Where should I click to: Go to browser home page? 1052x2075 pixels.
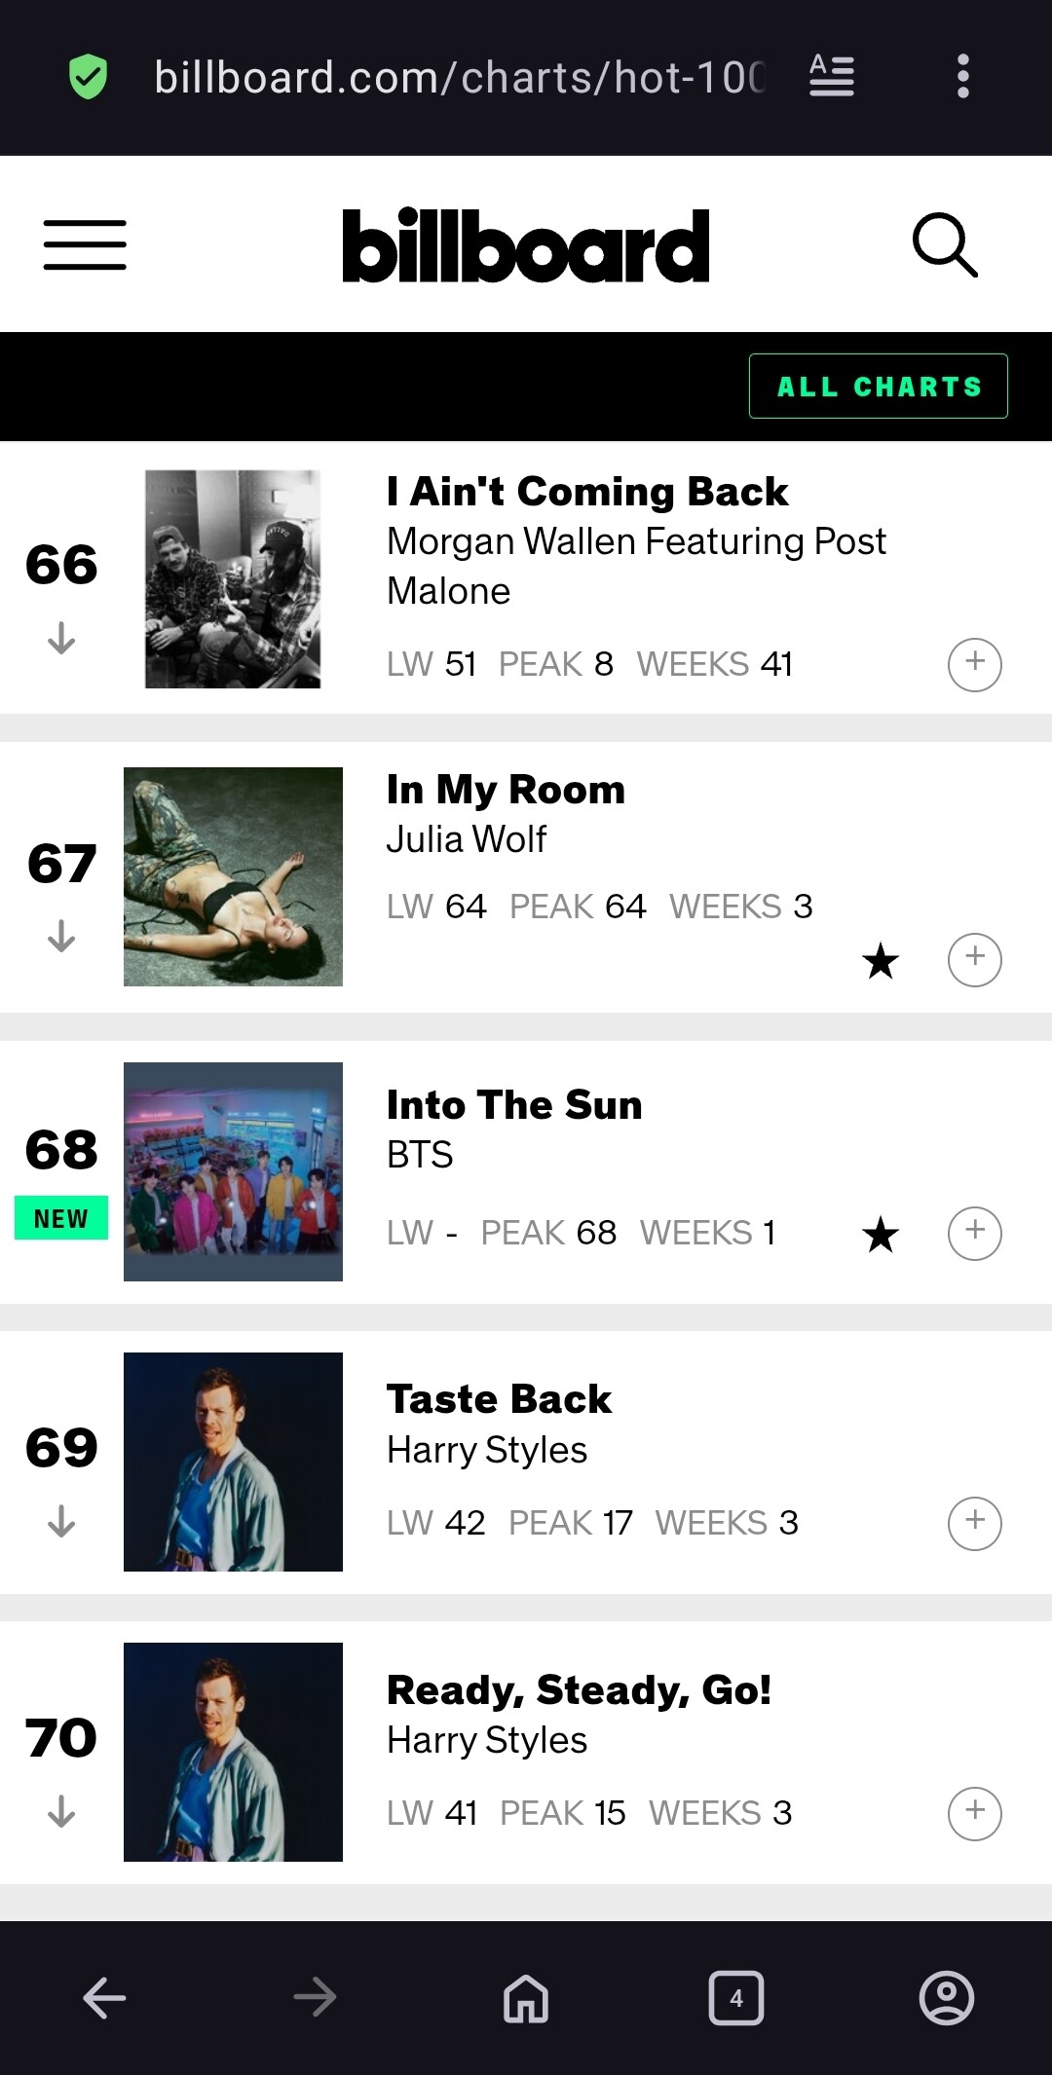(x=526, y=1999)
